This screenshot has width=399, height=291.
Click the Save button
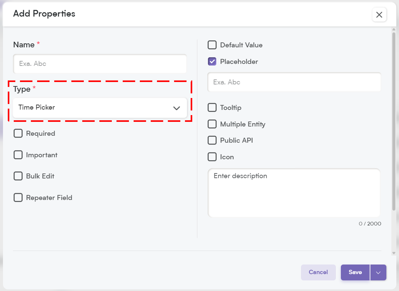(355, 272)
